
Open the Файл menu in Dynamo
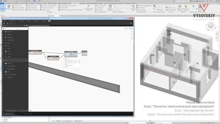[4, 21]
